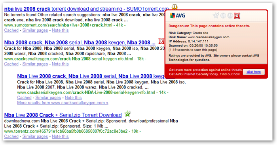Click the green star safe icon beside Serial.zip Torrent result
Viewport: 277px width, 145px height.
click(x=127, y=114)
